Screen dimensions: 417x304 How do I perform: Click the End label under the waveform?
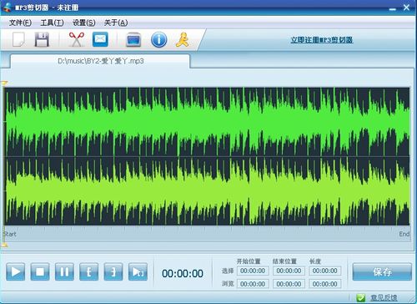[404, 234]
